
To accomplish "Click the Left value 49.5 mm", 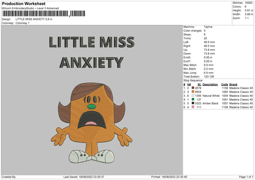I will [x=209, y=42].
